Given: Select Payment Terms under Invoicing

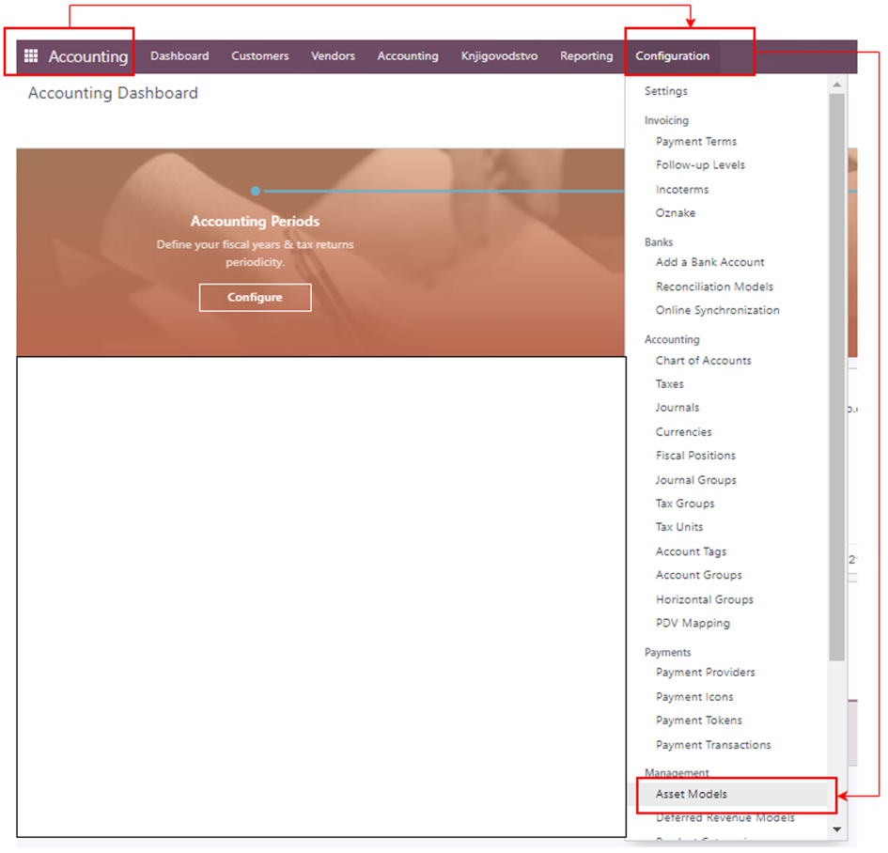Looking at the screenshot, I should [696, 142].
